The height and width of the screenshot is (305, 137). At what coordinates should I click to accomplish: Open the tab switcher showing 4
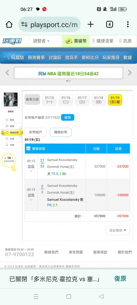[109, 24]
